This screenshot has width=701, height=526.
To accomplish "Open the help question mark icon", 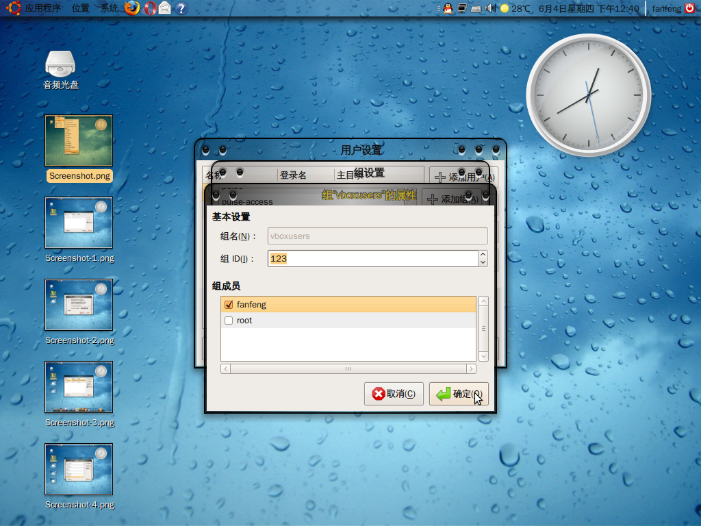I will (x=181, y=8).
